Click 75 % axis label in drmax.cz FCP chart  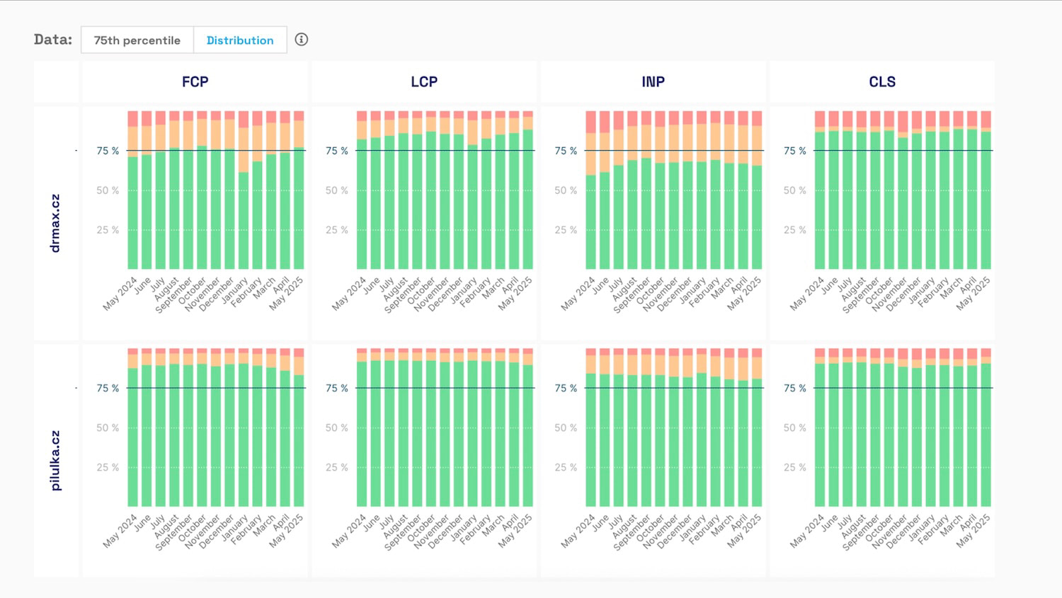coord(108,151)
